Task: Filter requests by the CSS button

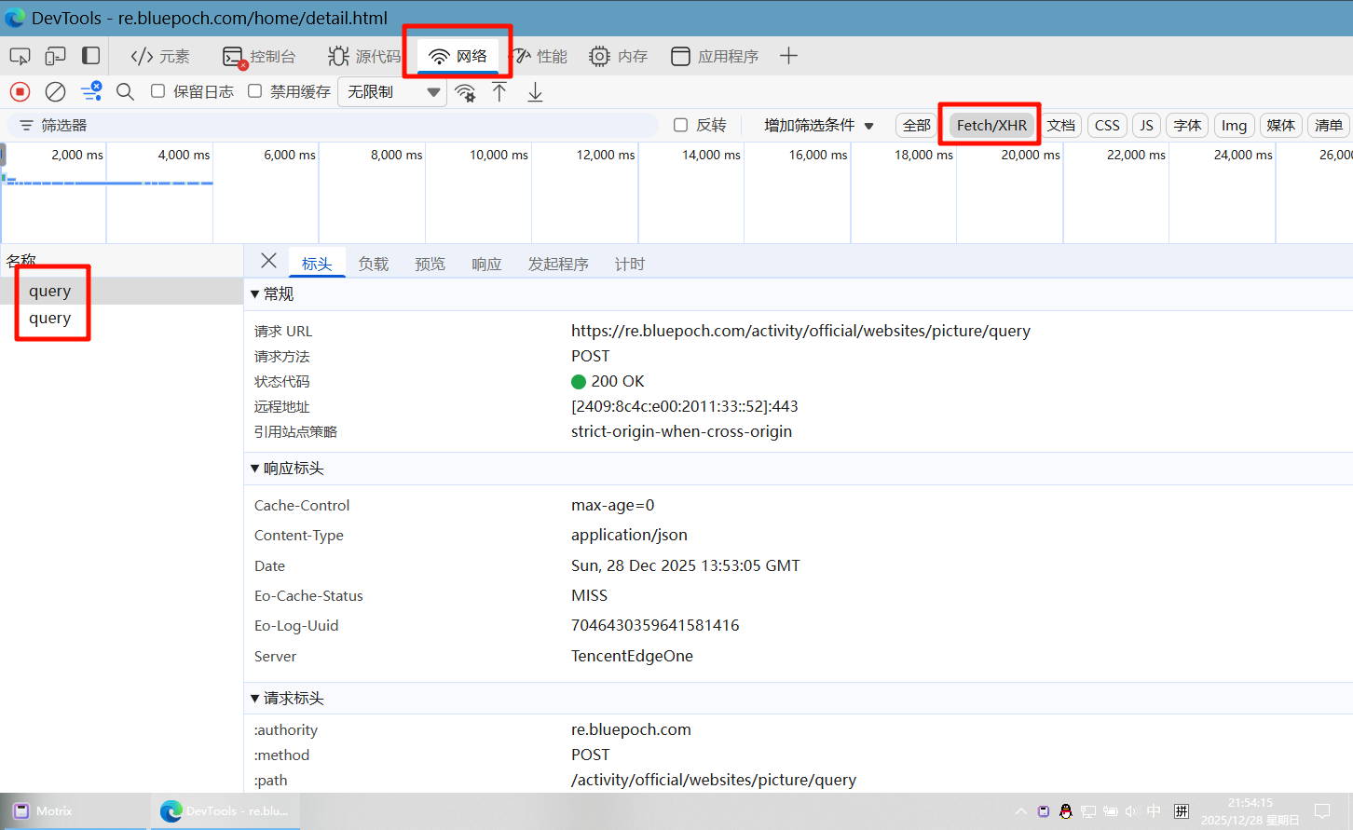Action: click(1107, 125)
